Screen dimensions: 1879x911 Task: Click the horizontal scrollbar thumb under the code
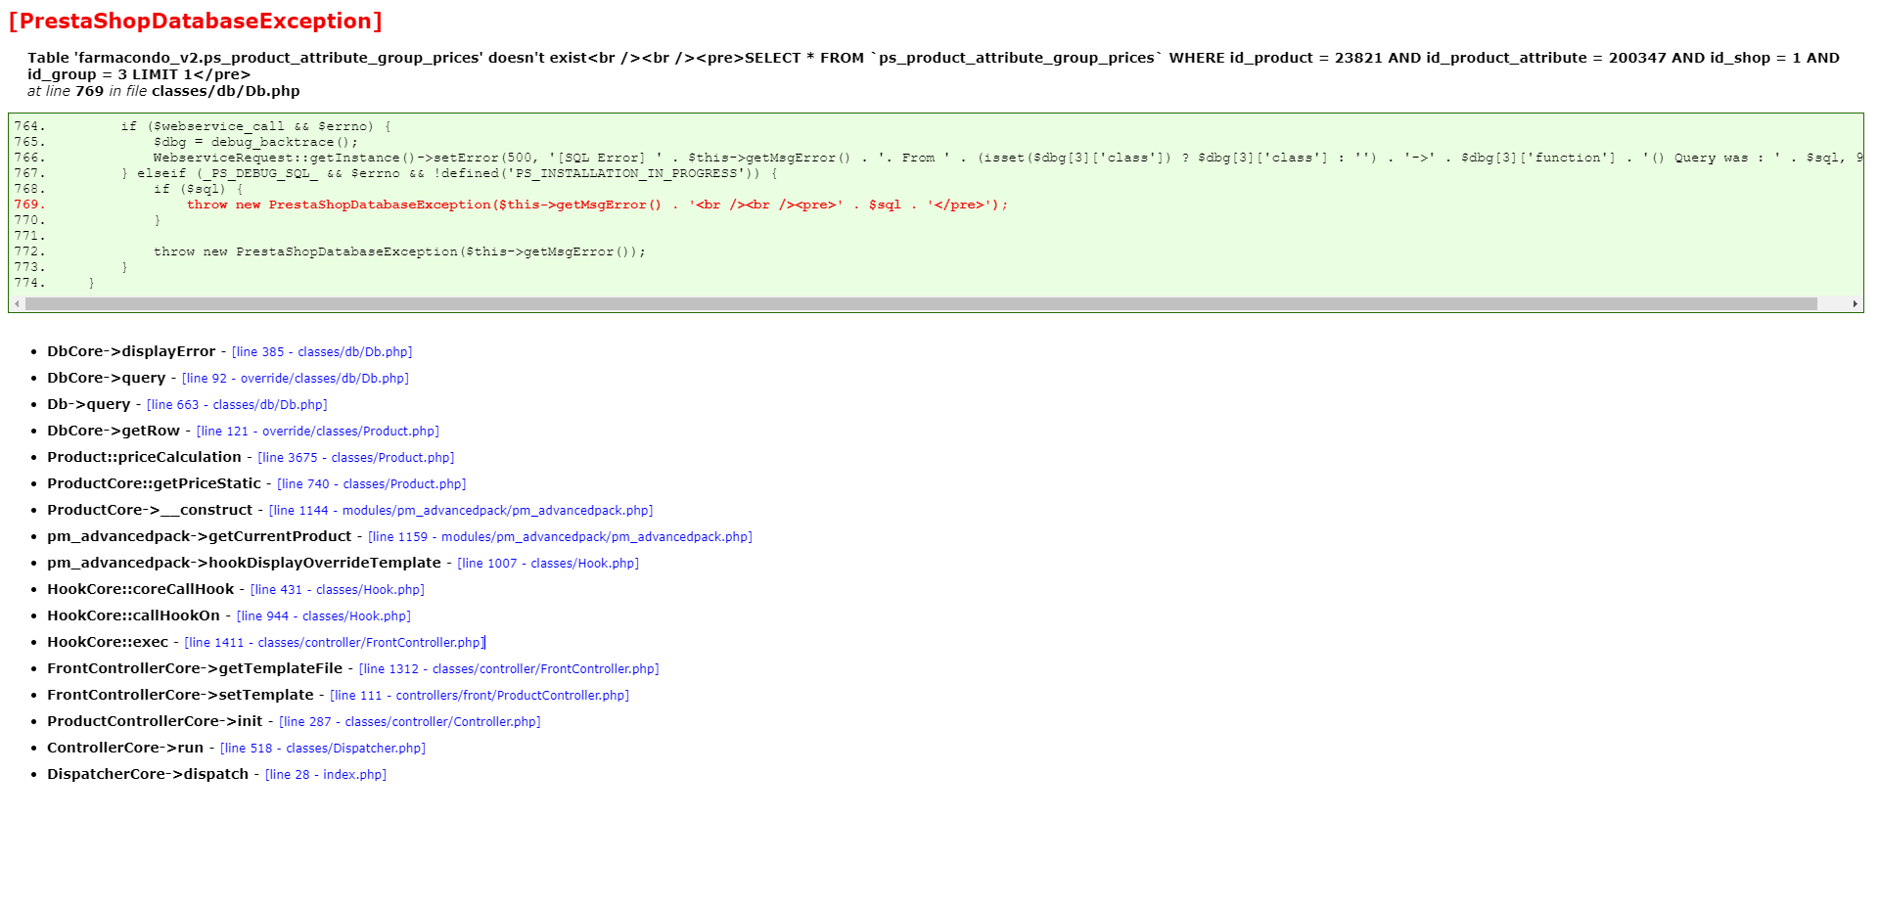coord(921,304)
